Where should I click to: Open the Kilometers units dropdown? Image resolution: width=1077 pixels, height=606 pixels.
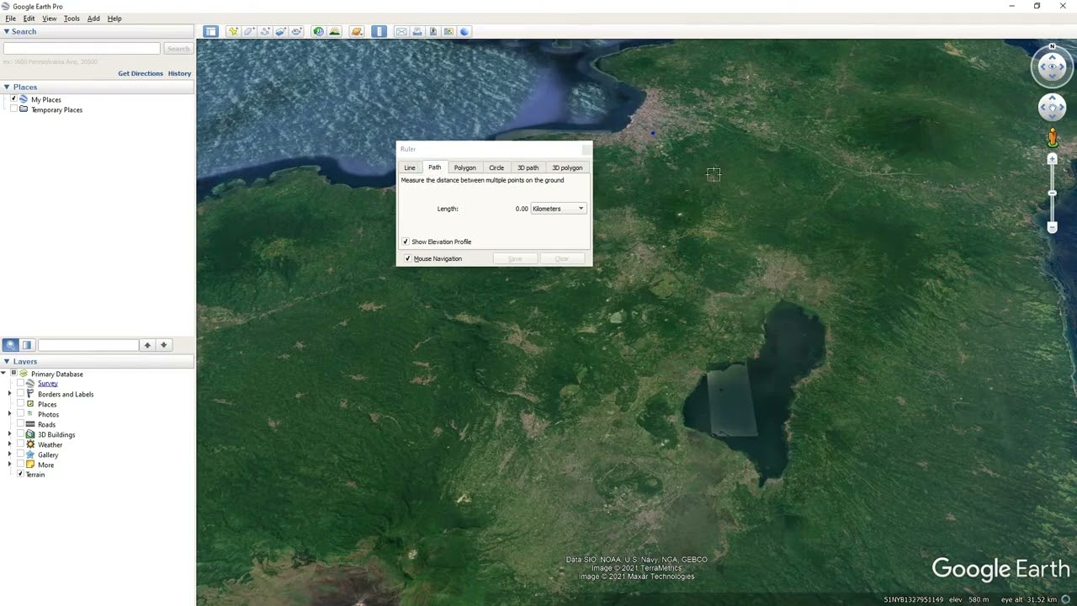(x=558, y=209)
